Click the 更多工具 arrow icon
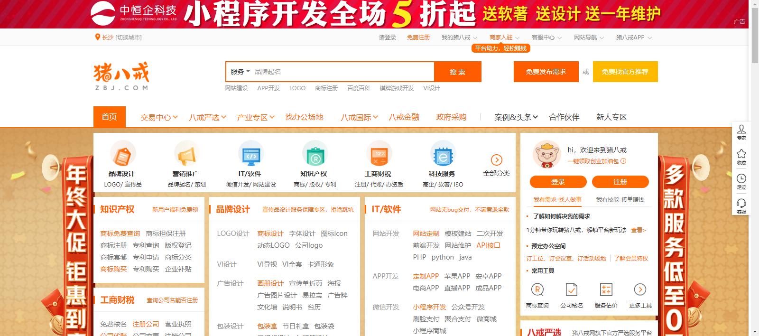 tap(640, 289)
